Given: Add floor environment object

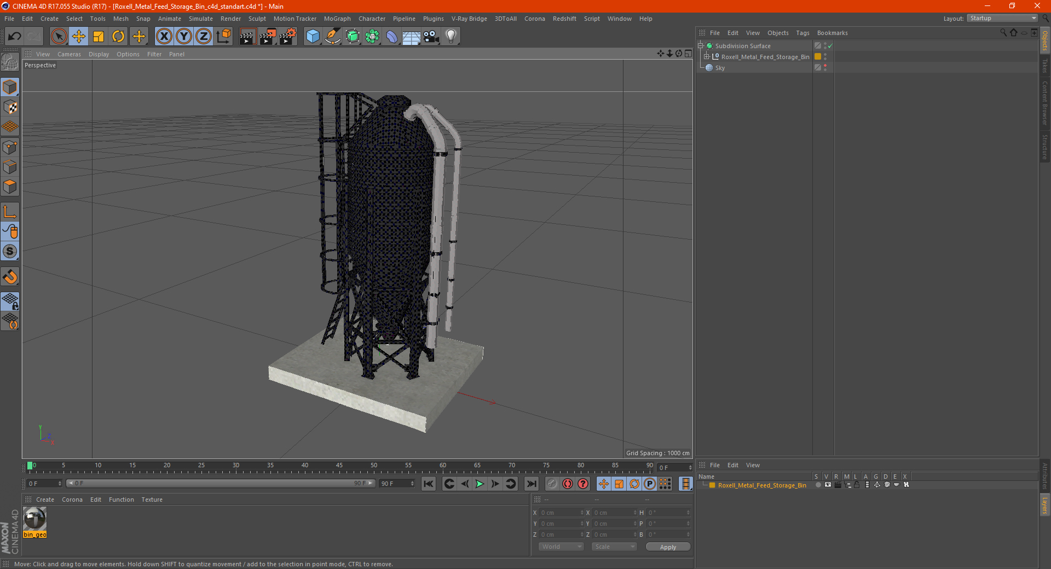Looking at the screenshot, I should 411,37.
